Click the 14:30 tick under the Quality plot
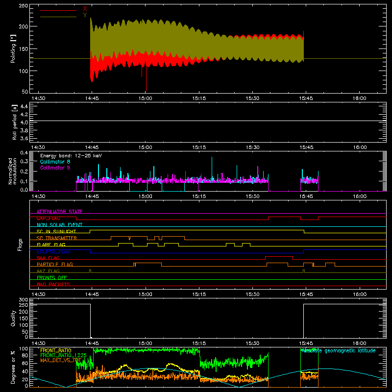392x392 pixels. pos(39,343)
